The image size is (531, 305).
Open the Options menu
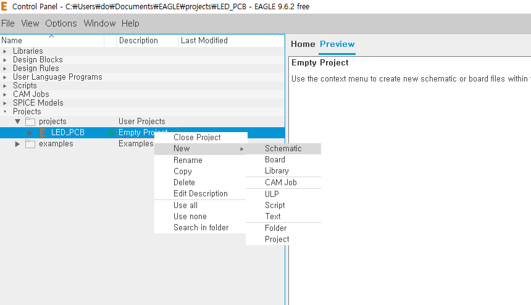coord(61,23)
